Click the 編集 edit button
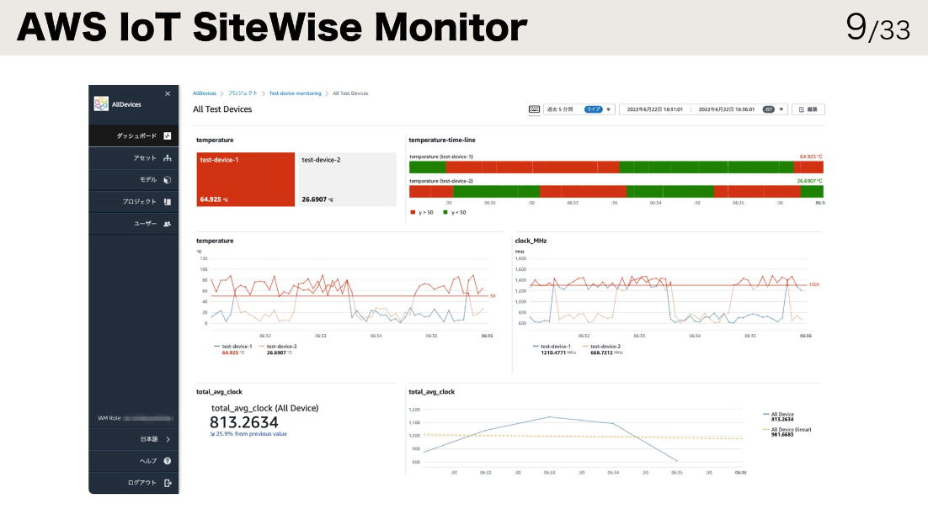 click(808, 109)
